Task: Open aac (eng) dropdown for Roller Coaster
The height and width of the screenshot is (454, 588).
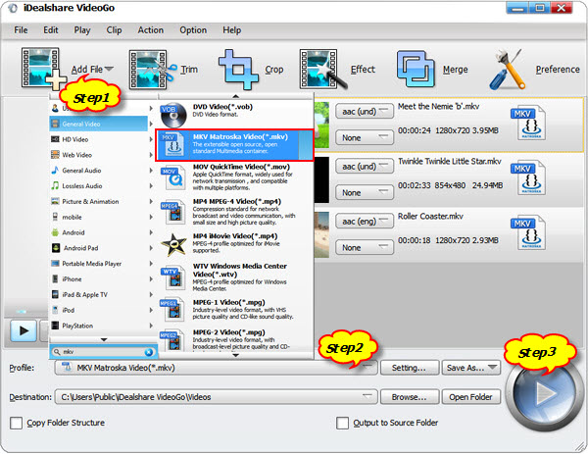Action: [365, 222]
